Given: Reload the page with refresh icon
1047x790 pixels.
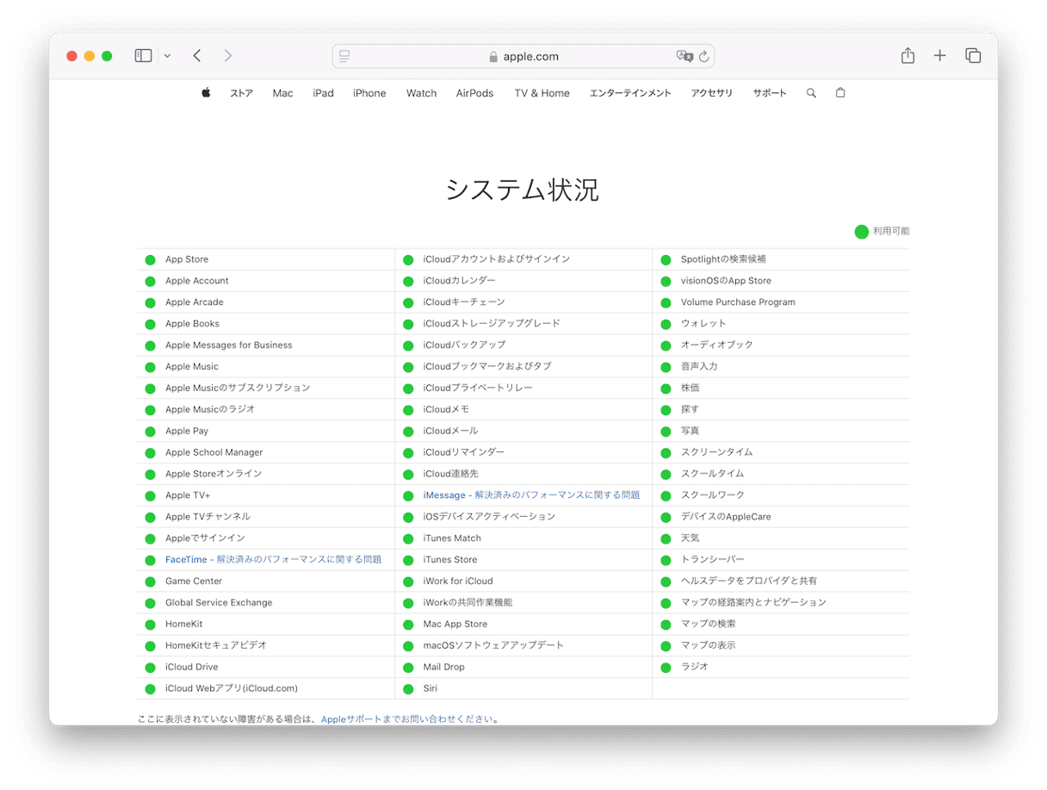Looking at the screenshot, I should (x=703, y=56).
